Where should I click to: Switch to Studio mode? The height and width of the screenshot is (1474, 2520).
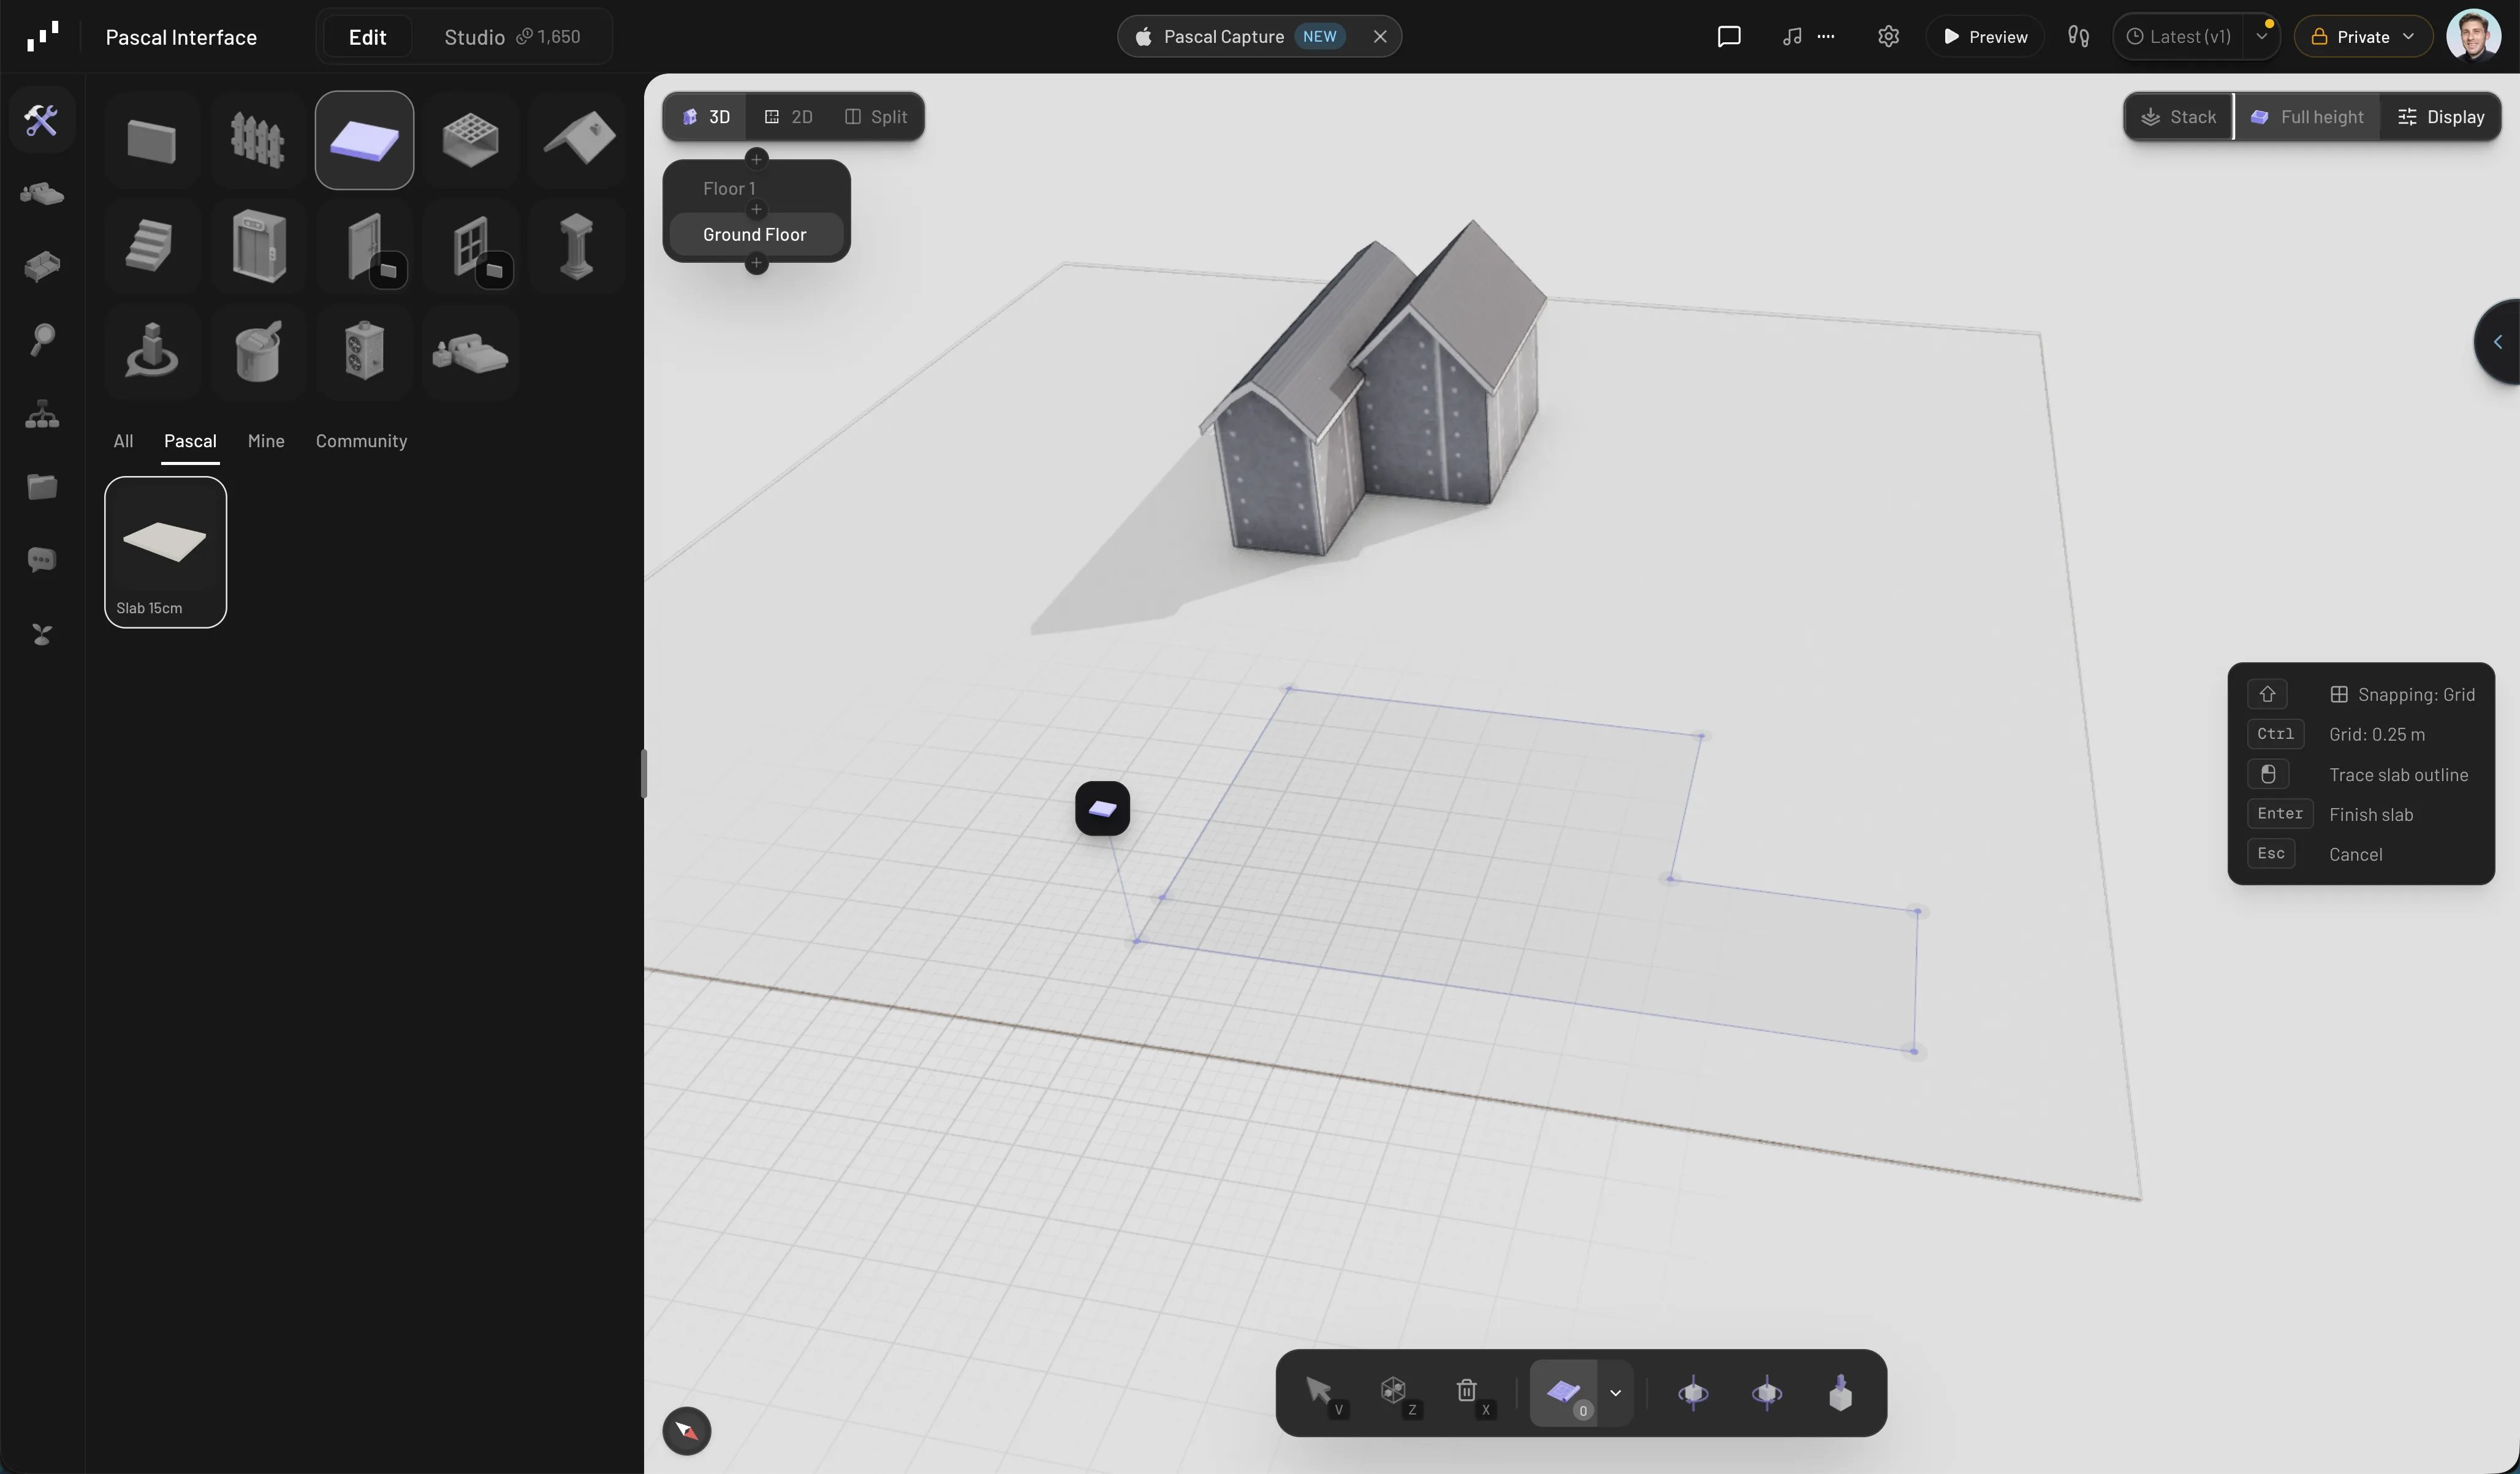tap(512, 37)
